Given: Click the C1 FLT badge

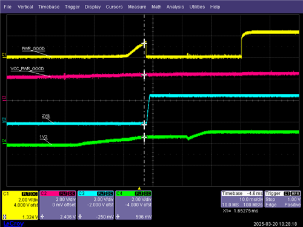Looking at the screenshot, I should coord(26,194).
